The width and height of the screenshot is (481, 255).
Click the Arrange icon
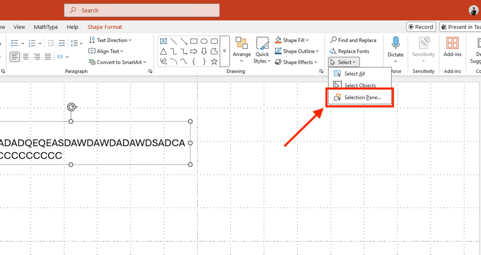(x=241, y=43)
